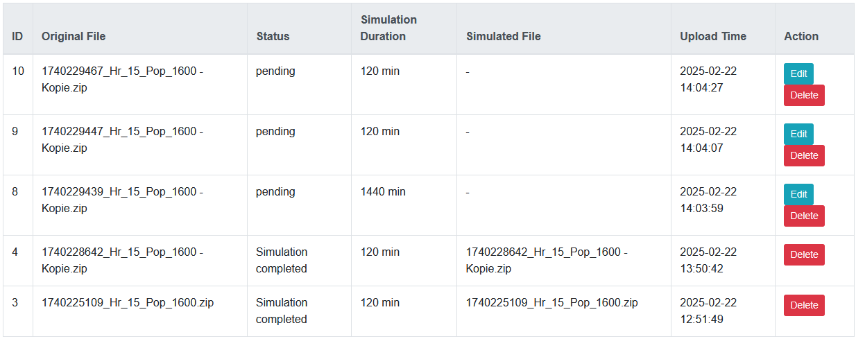Select original file 1740229467_Hr_15_Pop_1600 - Kopie.zip
Image resolution: width=856 pixels, height=339 pixels.
(x=122, y=79)
